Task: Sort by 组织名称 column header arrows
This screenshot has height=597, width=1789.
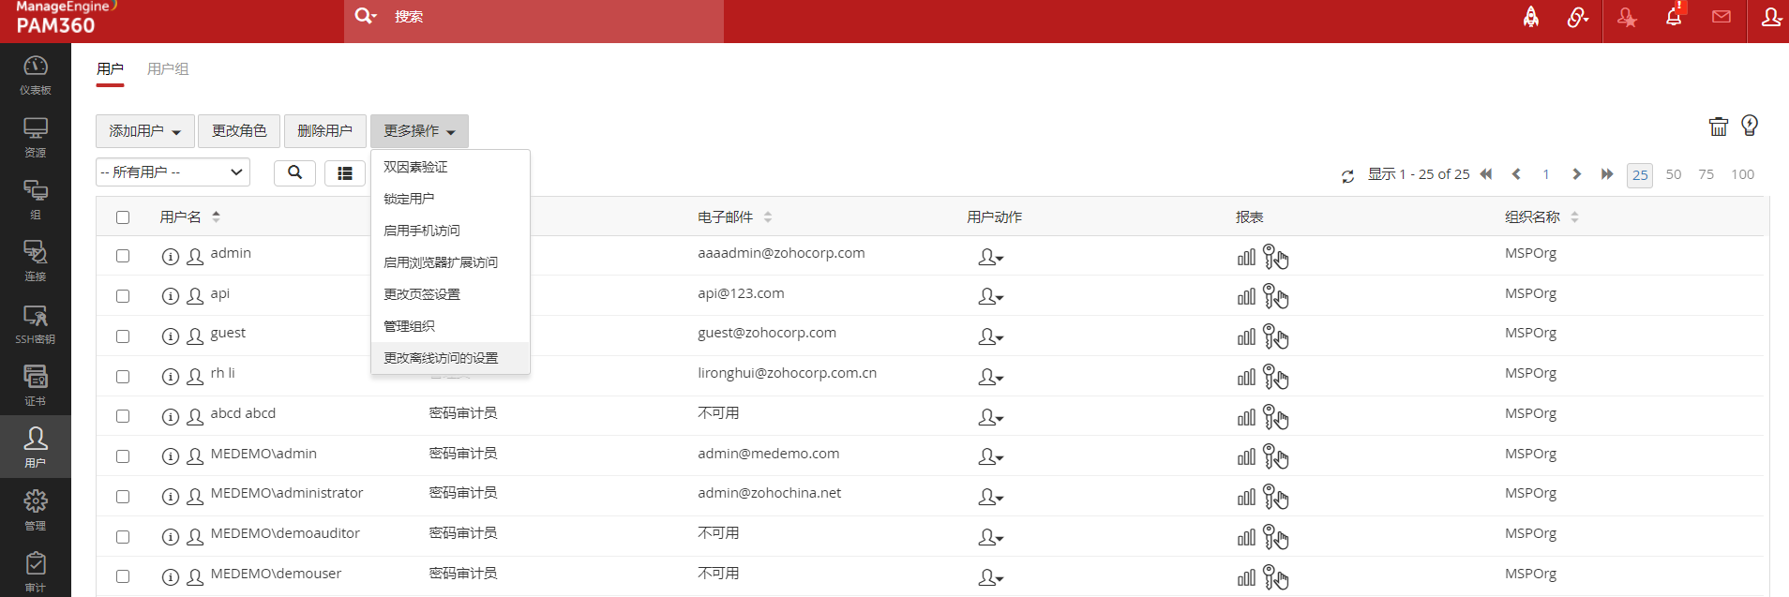Action: (x=1575, y=216)
